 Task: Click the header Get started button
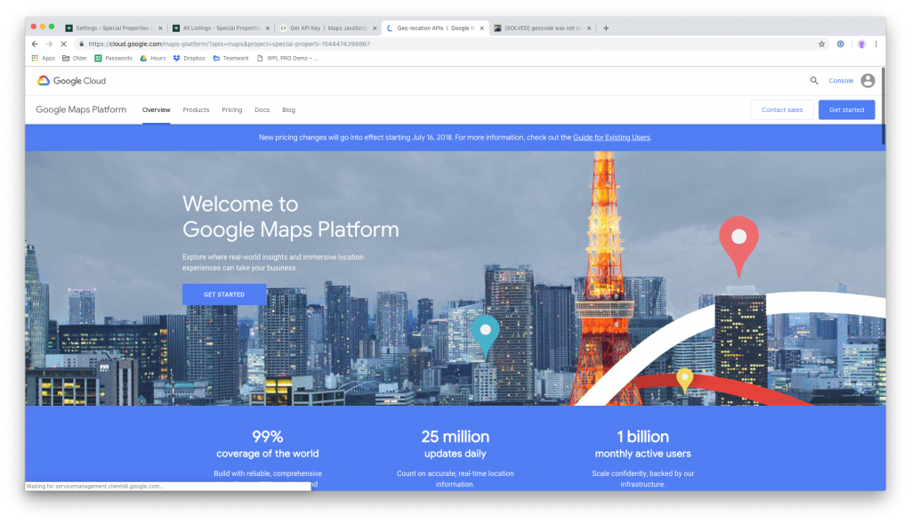click(x=847, y=109)
